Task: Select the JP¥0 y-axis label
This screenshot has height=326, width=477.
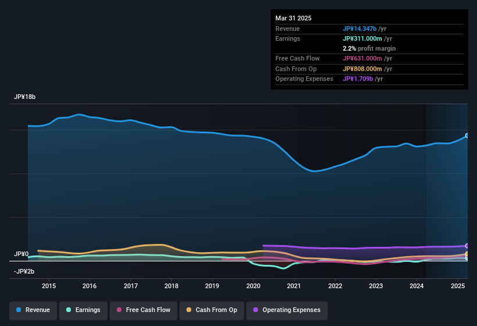Action: pos(21,254)
